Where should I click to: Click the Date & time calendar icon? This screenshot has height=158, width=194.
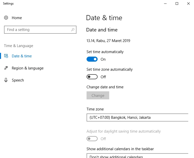pyautogui.click(x=6, y=56)
